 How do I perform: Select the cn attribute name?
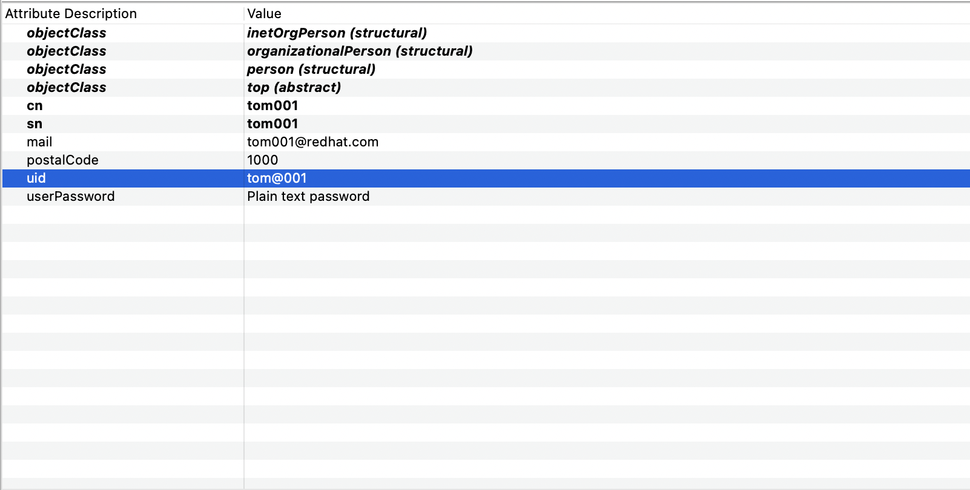(35, 106)
